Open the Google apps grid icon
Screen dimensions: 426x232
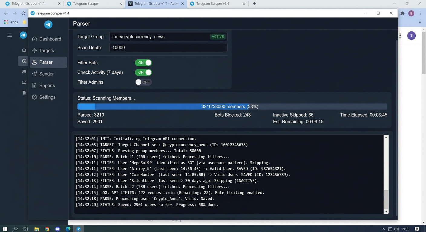click(400, 36)
